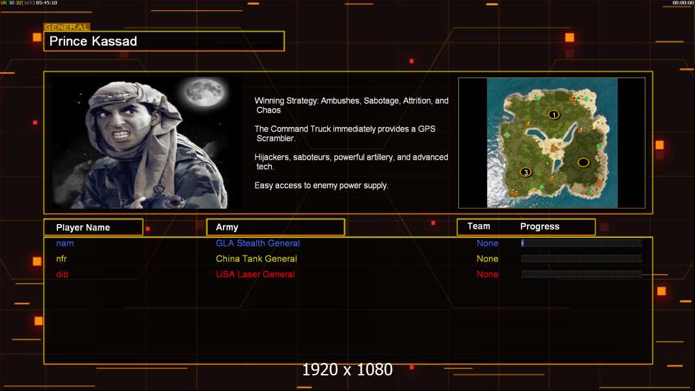Image resolution: width=695 pixels, height=391 pixels.
Task: Click the island map preview
Action: (x=552, y=143)
